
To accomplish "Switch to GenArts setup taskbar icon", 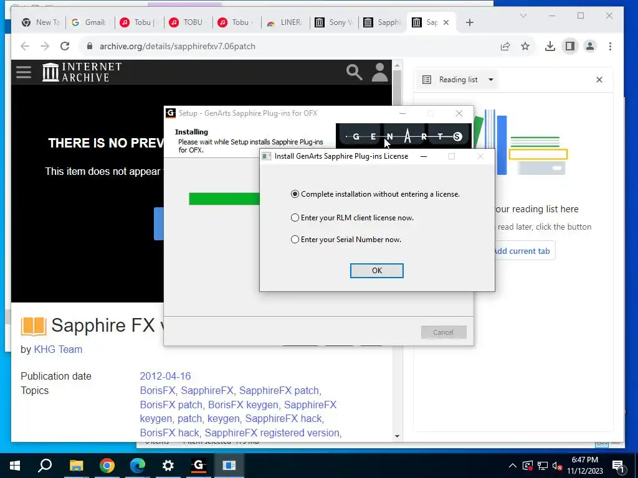I will coord(199,466).
